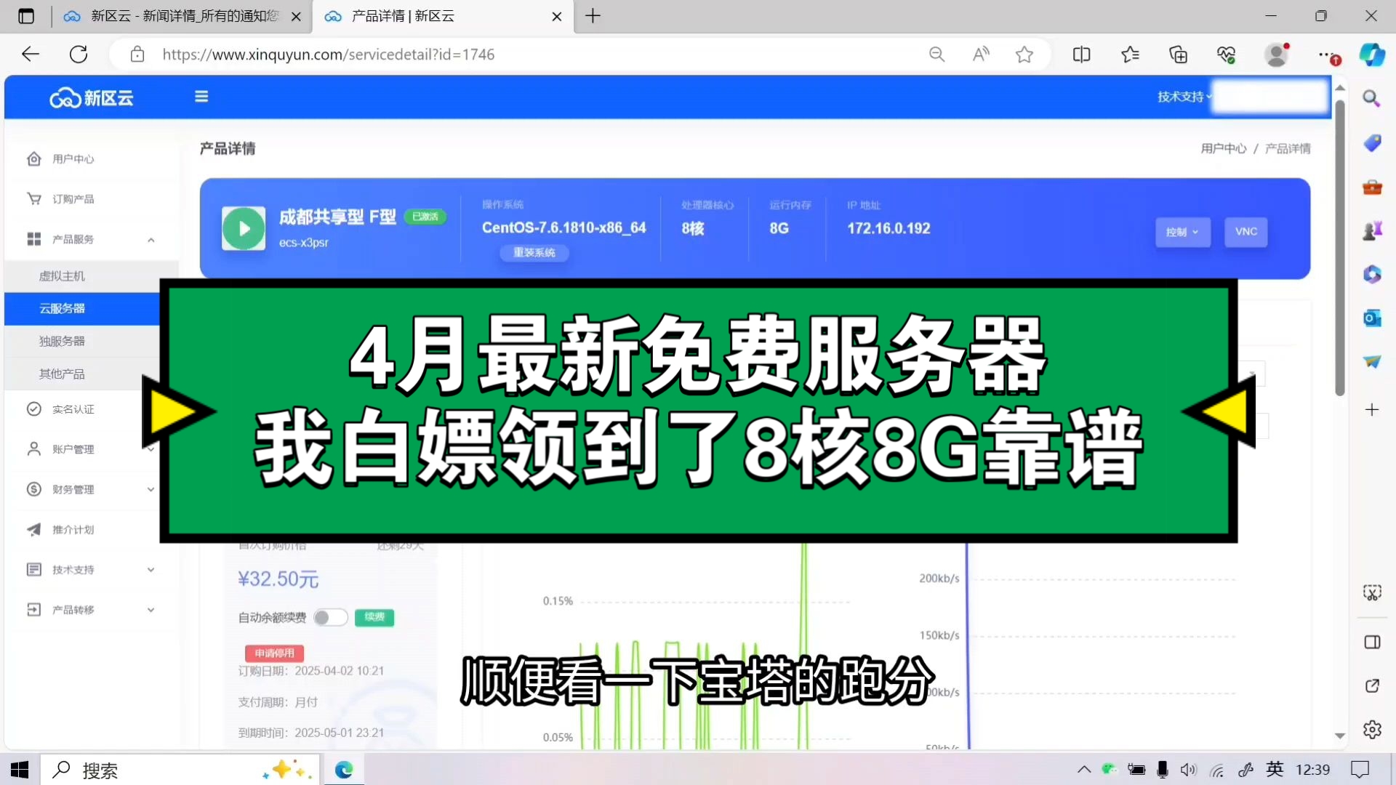Add this page to favorites star
Screen dimensions: 1396x785
1024,55
